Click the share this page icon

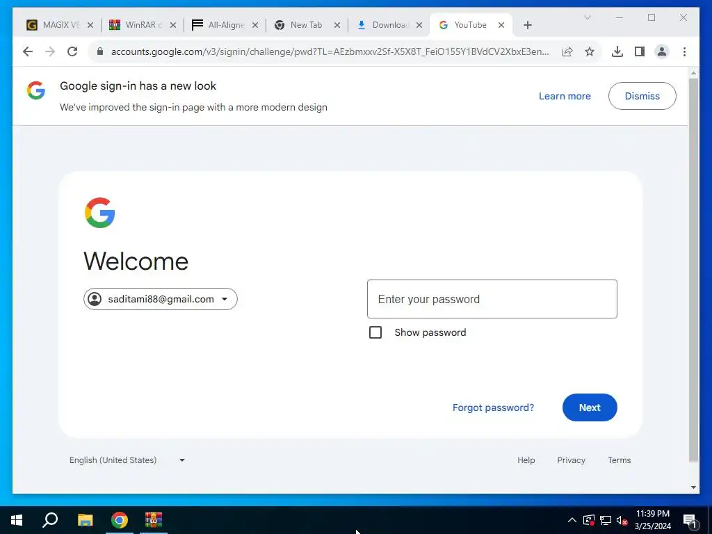567,51
